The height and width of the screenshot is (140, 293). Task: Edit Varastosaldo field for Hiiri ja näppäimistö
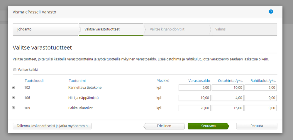coord(195,98)
